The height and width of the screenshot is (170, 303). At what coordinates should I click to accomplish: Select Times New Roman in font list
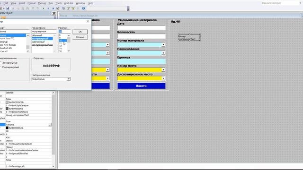pyautogui.click(x=8, y=45)
